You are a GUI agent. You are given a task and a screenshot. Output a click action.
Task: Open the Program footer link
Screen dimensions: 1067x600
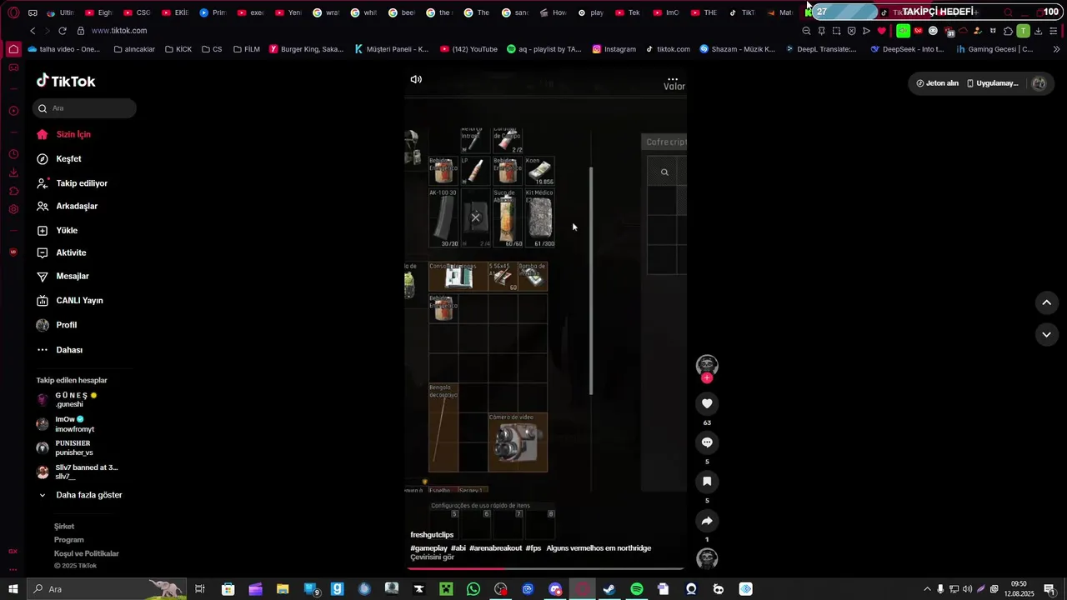[69, 540]
